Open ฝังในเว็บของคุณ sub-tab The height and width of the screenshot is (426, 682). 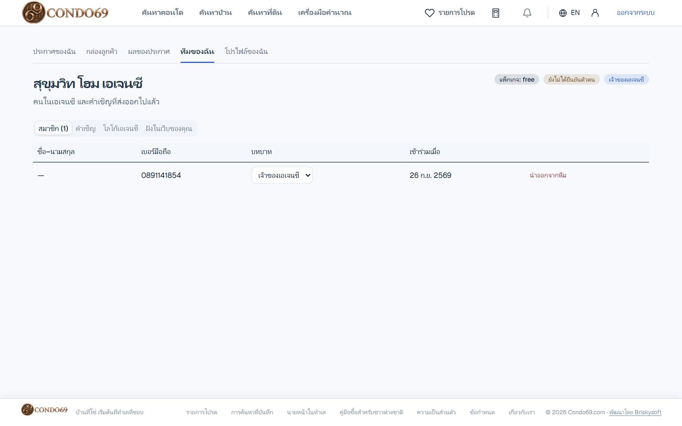click(x=169, y=129)
